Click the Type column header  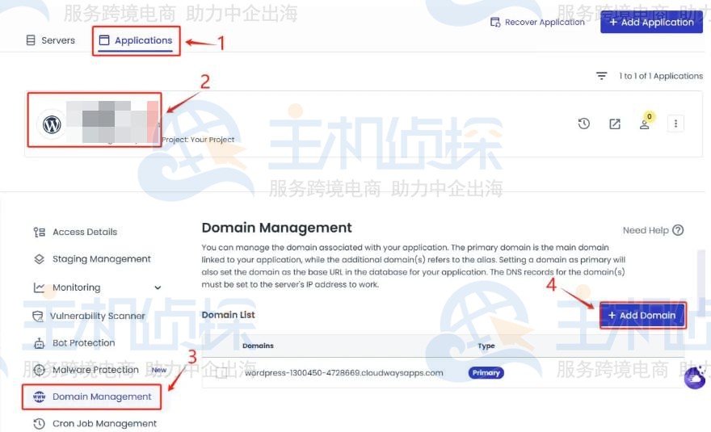486,346
